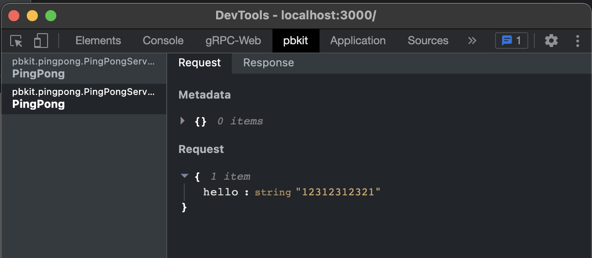Select the Request subtab
The height and width of the screenshot is (258, 592).
tap(199, 63)
